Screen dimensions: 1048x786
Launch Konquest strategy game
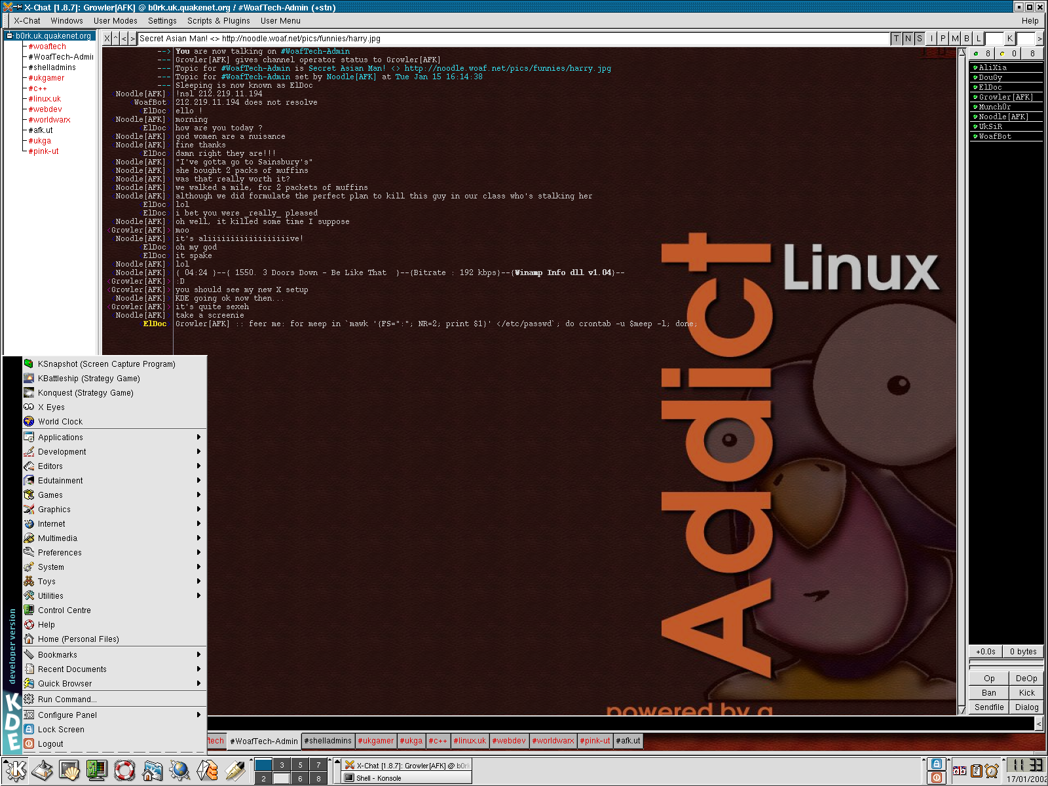114,393
